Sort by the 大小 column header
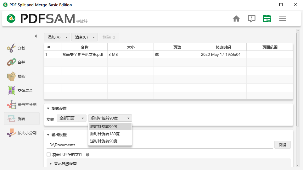Viewport: 303px width, 170px height. pos(131,47)
